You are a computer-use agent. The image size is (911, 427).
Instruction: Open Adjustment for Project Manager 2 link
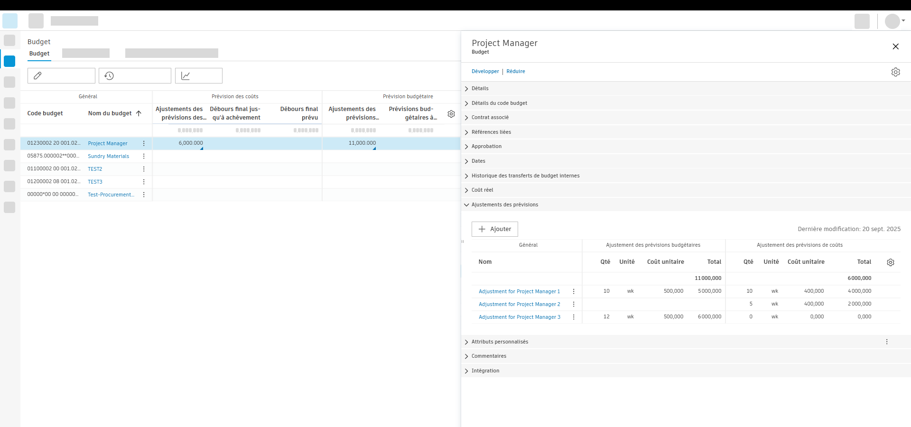[x=520, y=304]
